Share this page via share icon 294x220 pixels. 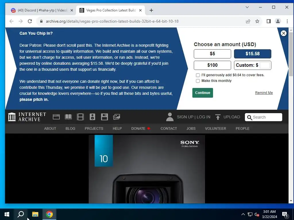pyautogui.click(x=248, y=21)
